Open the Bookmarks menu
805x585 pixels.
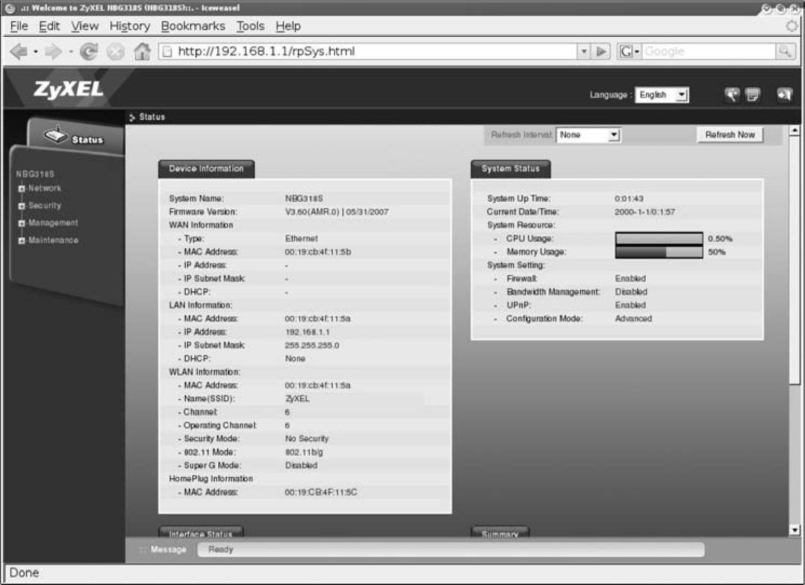(193, 26)
